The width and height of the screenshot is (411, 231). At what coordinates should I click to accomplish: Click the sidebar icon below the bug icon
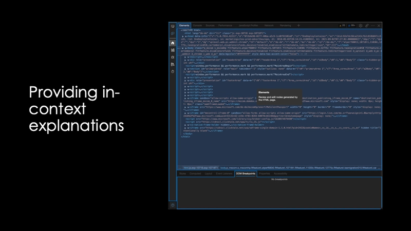tap(173, 64)
